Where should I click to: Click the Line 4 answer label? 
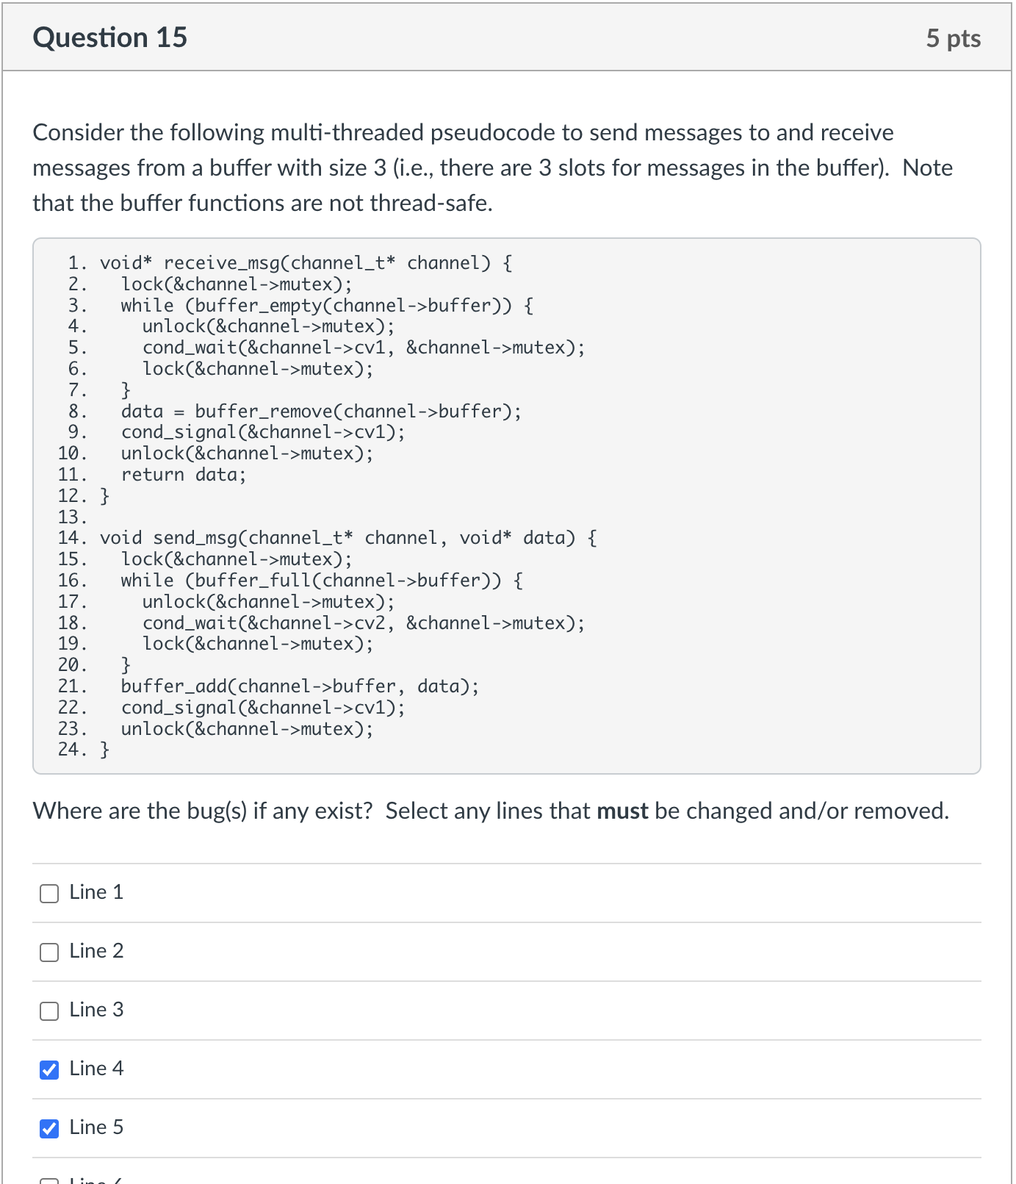pyautogui.click(x=96, y=1069)
